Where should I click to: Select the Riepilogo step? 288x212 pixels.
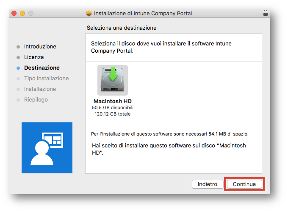[36, 100]
